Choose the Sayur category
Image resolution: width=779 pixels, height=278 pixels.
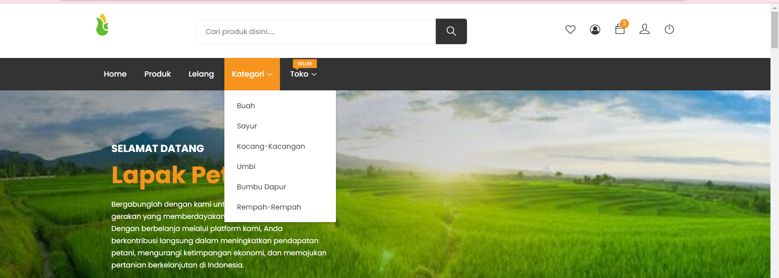click(247, 126)
